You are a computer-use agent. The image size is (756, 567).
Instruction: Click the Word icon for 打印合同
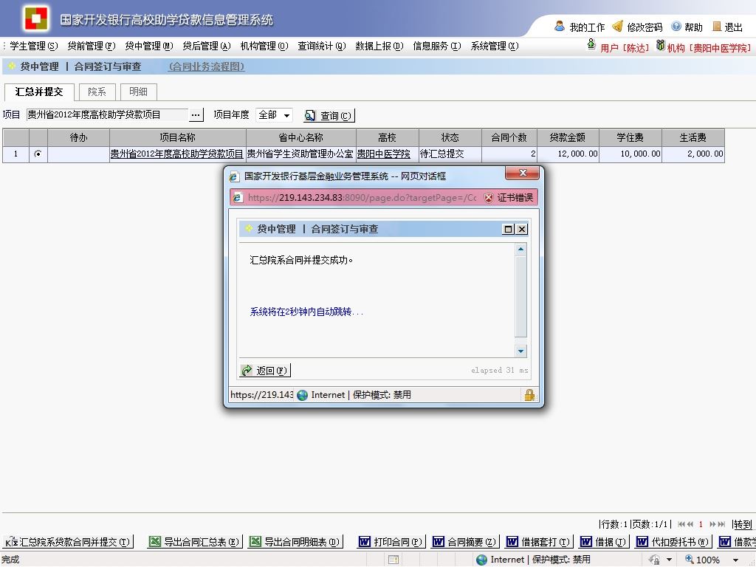pyautogui.click(x=365, y=542)
